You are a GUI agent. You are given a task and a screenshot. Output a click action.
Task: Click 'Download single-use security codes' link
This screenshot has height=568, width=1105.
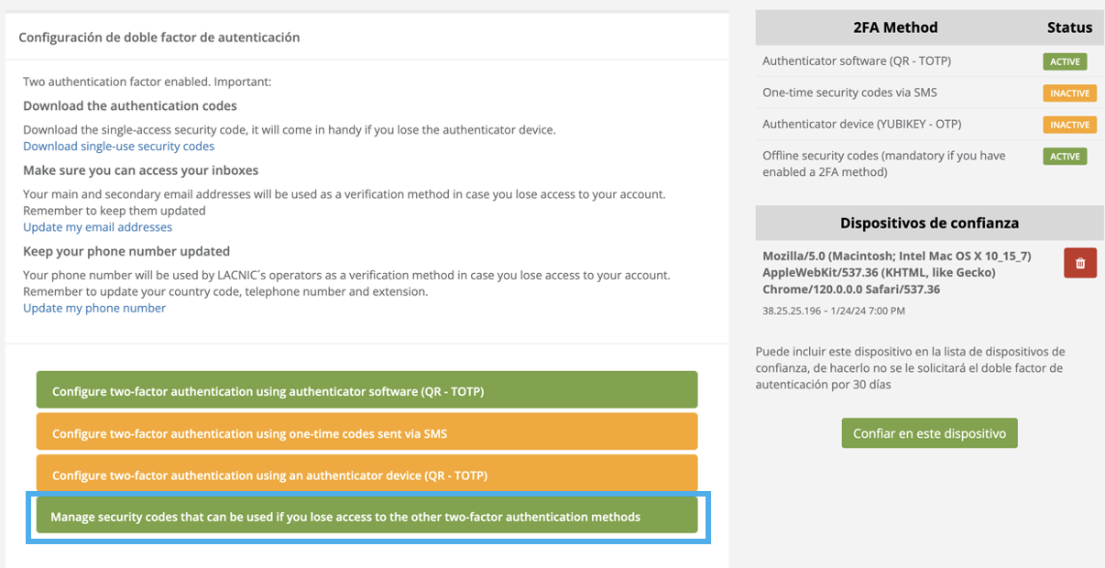[x=118, y=147]
